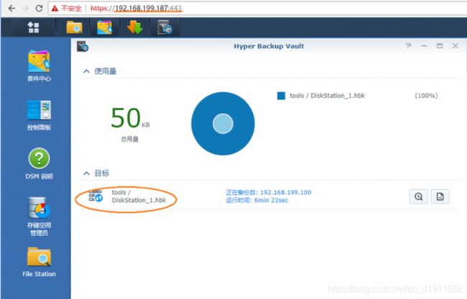Open help with the window question mark button

(x=409, y=46)
